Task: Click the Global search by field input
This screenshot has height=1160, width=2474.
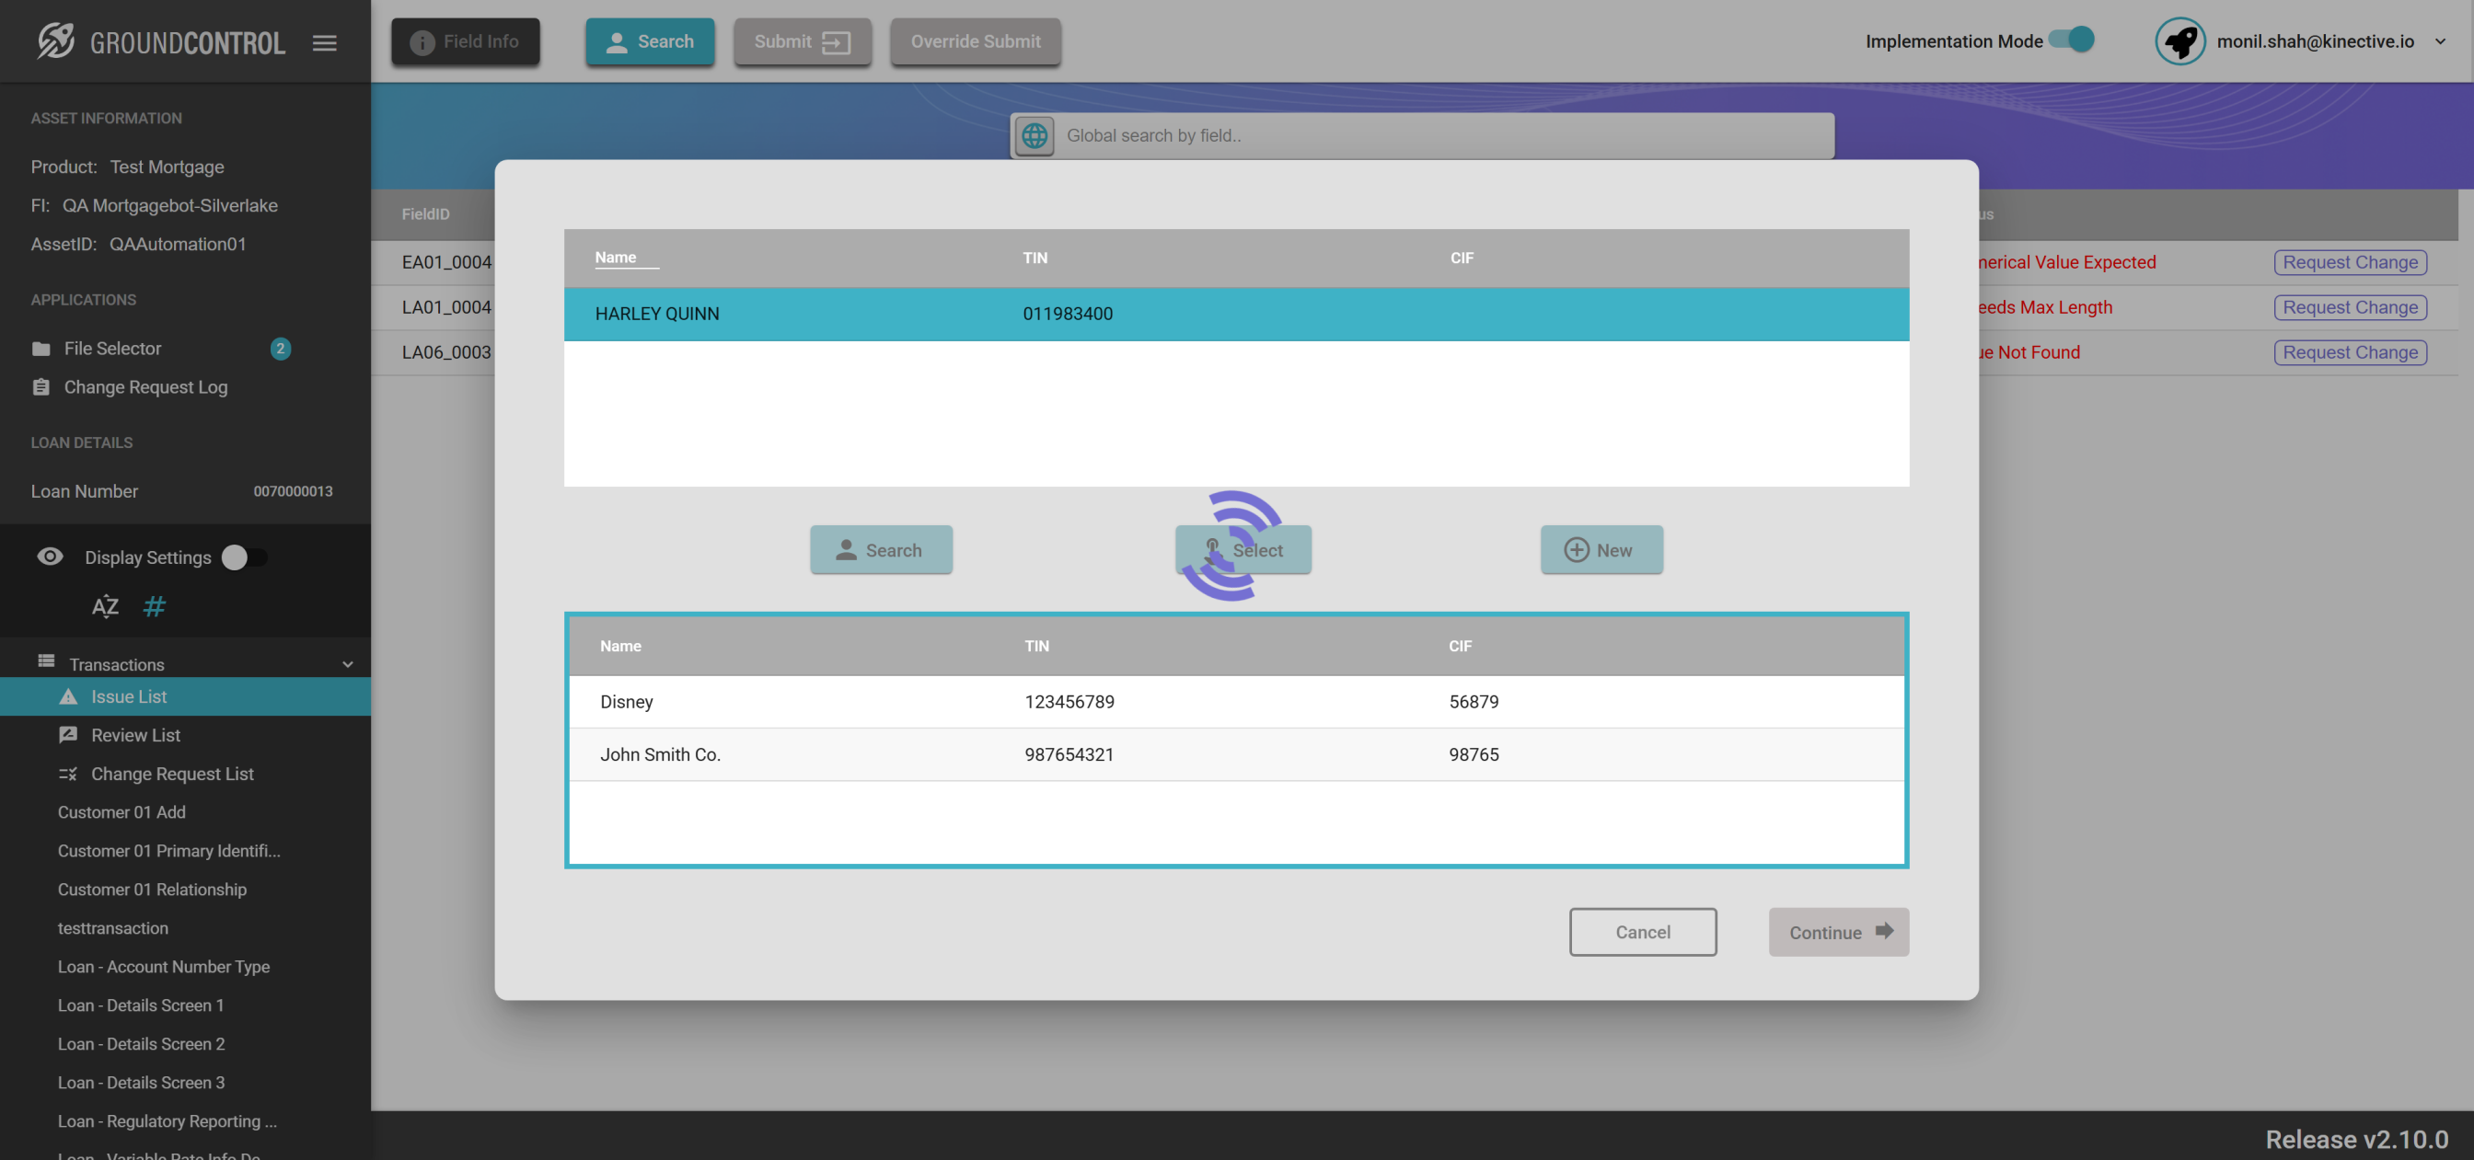Action: [x=1440, y=135]
